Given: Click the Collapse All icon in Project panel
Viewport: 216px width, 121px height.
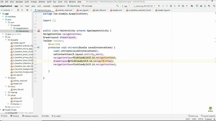Looking at the screenshot, I should (22, 10).
